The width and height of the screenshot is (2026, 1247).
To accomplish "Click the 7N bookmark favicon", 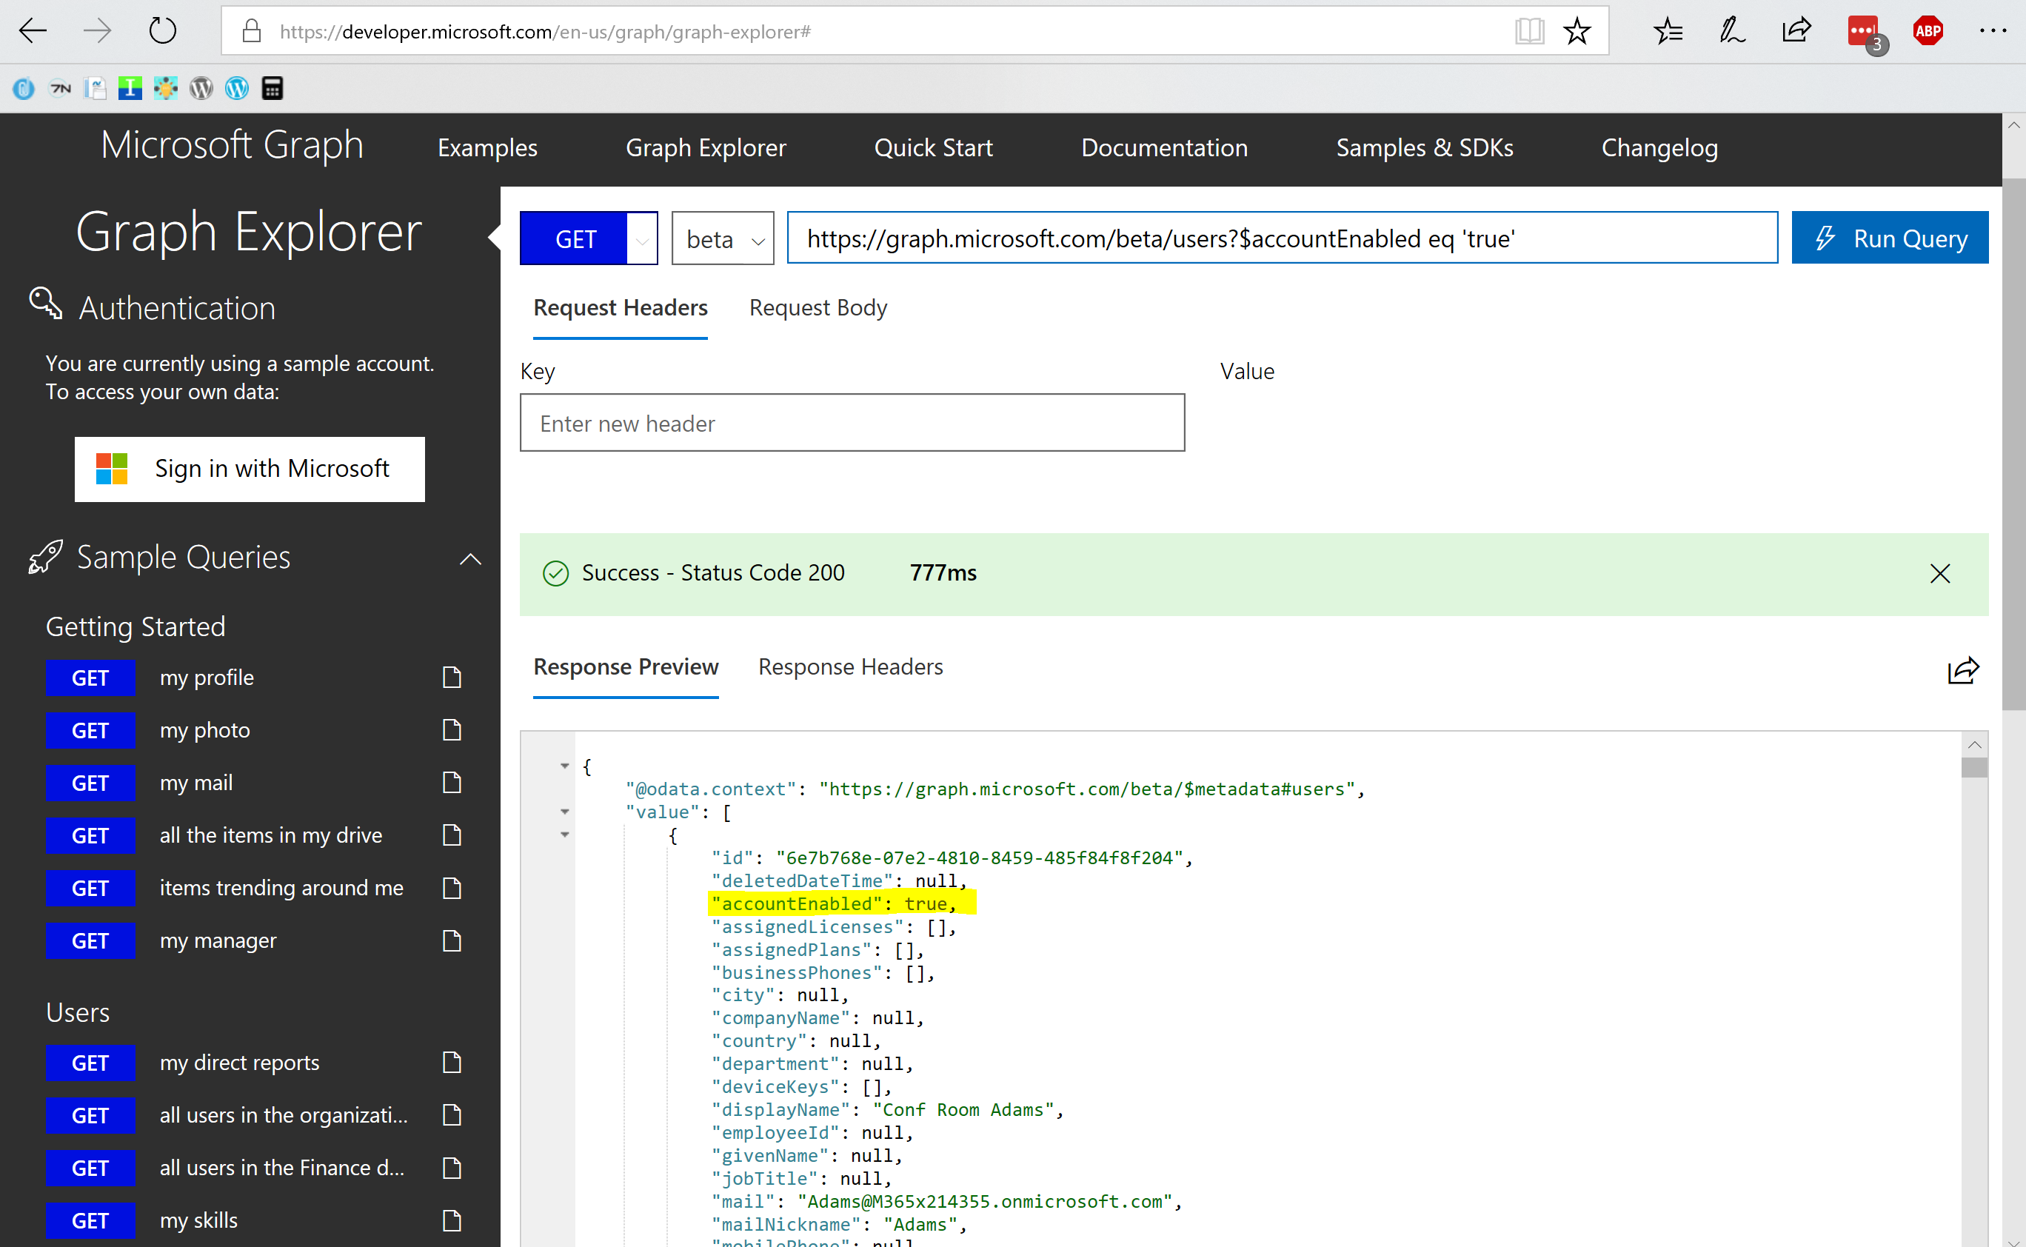I will [x=60, y=87].
